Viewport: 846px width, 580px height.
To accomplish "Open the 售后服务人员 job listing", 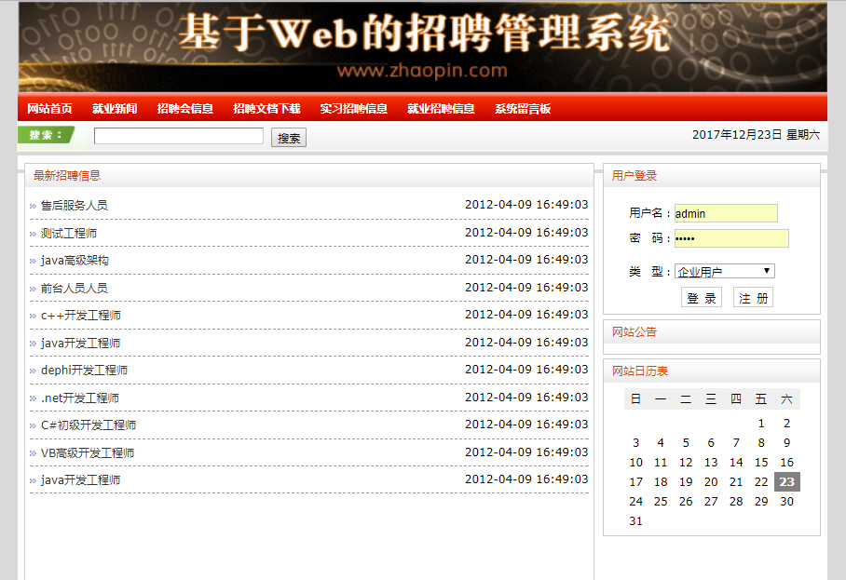I will [75, 206].
